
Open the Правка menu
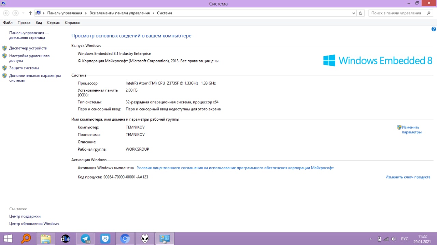point(24,22)
